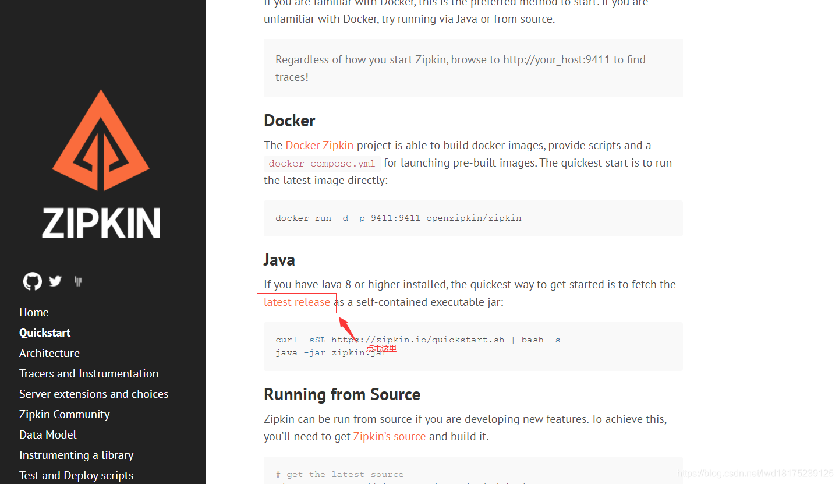Screen dimensions: 839x484
Task: Open the Data Model page
Action: tap(48, 434)
